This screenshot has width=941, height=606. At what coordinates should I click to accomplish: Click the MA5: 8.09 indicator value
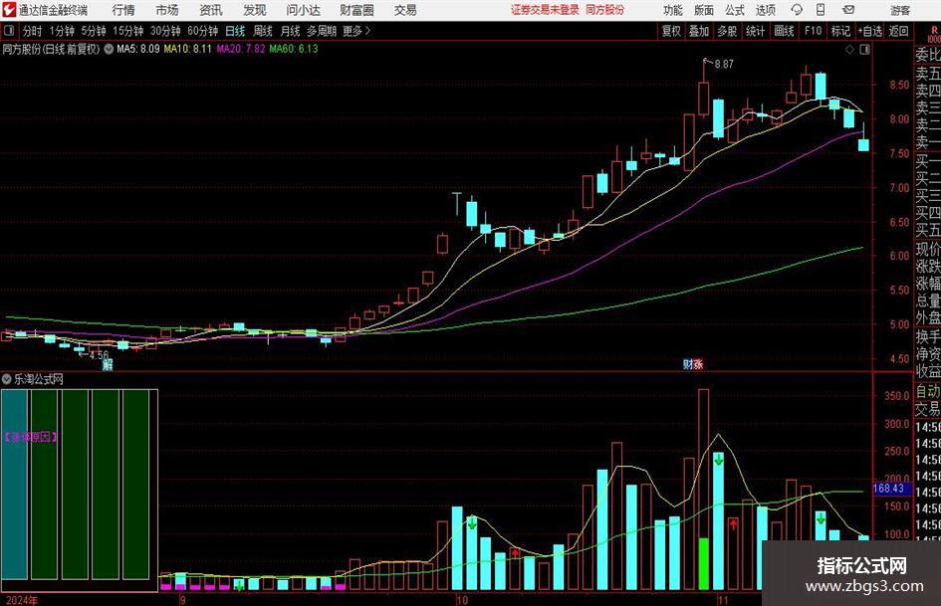(138, 49)
